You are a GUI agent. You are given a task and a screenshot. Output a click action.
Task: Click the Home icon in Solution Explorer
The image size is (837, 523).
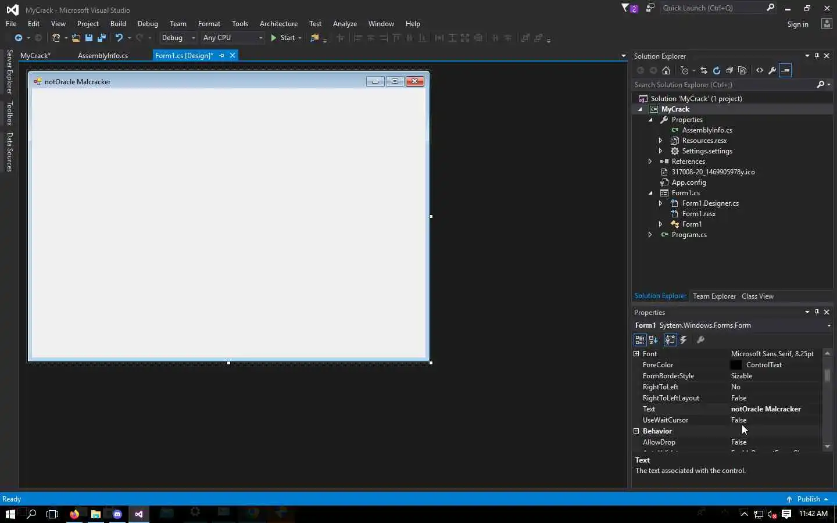coord(666,70)
